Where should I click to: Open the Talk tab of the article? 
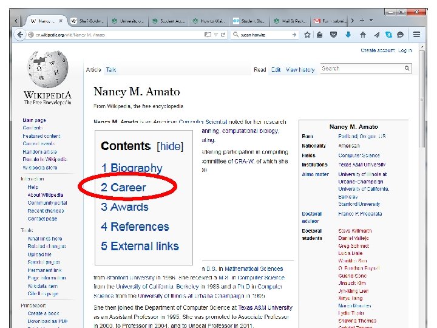point(111,70)
